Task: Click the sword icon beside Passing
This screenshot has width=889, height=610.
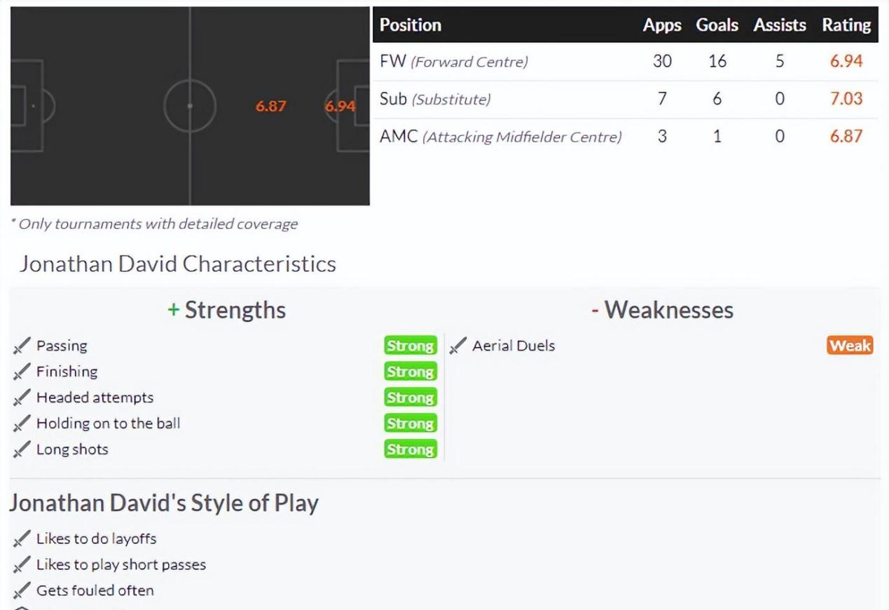Action: [x=22, y=346]
